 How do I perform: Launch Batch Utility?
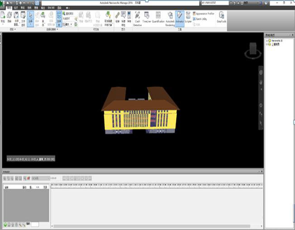click(200, 19)
